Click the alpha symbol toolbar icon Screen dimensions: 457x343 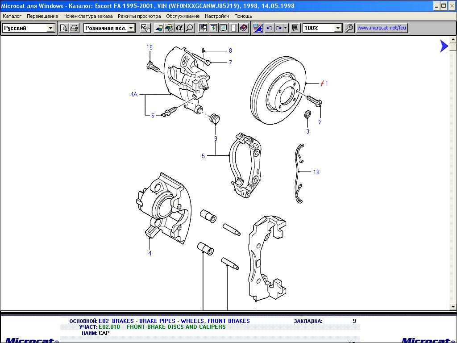(x=179, y=28)
